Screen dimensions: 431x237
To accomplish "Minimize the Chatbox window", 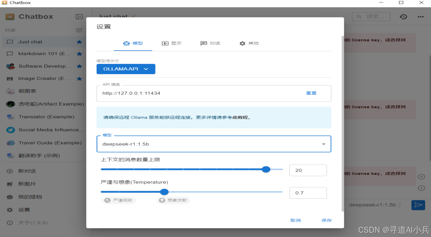I will coord(381,3).
